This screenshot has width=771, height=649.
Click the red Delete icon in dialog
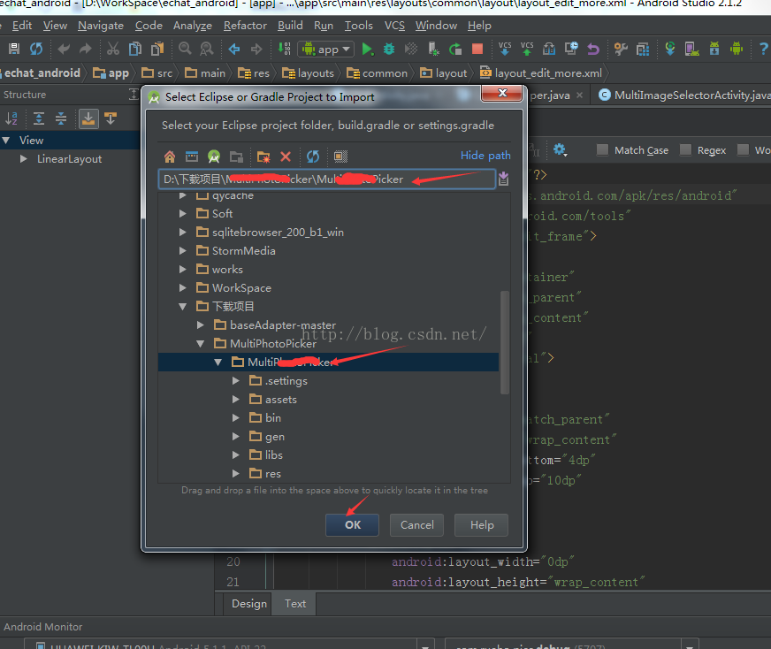pyautogui.click(x=286, y=157)
